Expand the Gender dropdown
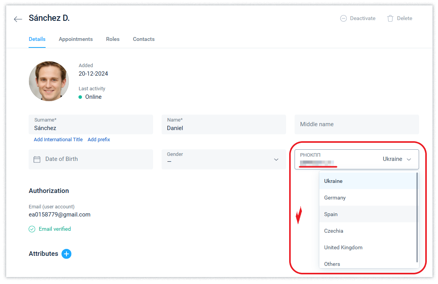The height and width of the screenshot is (284, 438). tap(276, 159)
